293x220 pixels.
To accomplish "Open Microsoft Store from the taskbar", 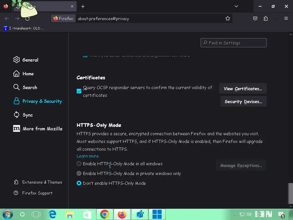I will click(87, 214).
